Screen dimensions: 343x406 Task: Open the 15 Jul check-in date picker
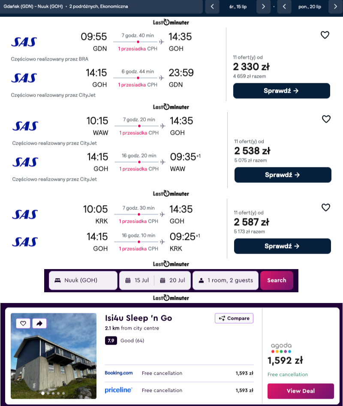click(x=137, y=280)
